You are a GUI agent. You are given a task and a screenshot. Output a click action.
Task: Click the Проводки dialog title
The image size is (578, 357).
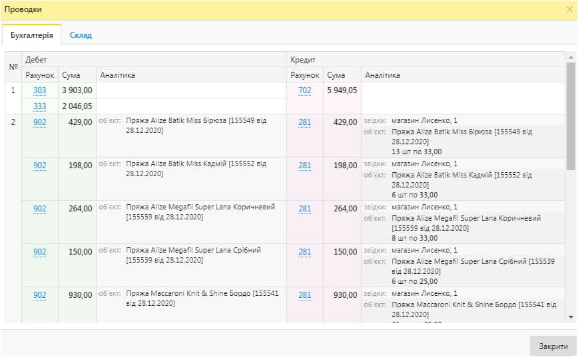click(x=23, y=9)
